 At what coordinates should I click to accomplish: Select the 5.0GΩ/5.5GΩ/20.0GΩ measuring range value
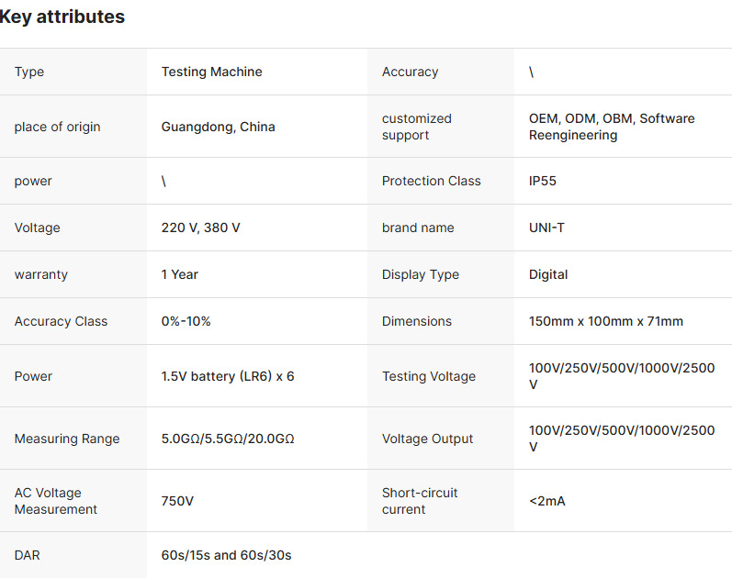(228, 439)
